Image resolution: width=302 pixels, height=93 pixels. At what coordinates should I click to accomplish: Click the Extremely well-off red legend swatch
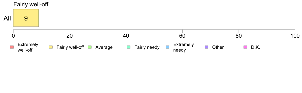coord(12,47)
